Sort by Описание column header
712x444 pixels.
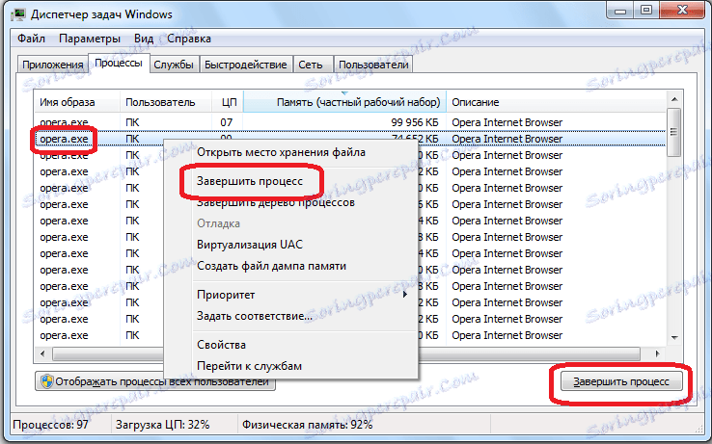(x=557, y=102)
